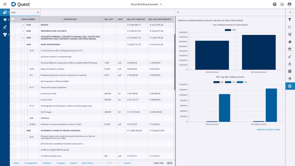Tick the select-all checkbox in table header
295x166 pixels.
[x=13, y=19]
